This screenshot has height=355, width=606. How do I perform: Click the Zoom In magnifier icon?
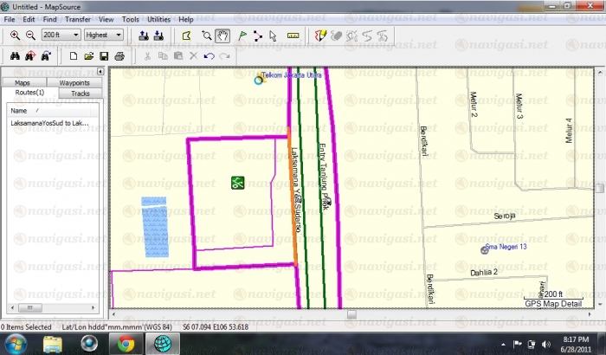tap(15, 35)
